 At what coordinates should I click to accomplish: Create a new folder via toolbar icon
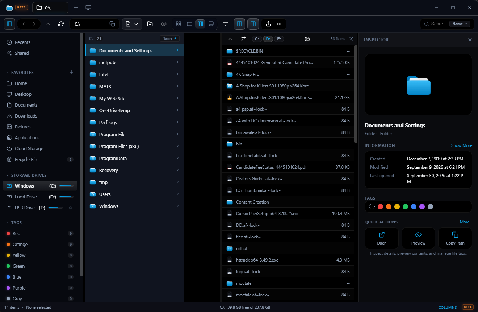click(x=150, y=24)
